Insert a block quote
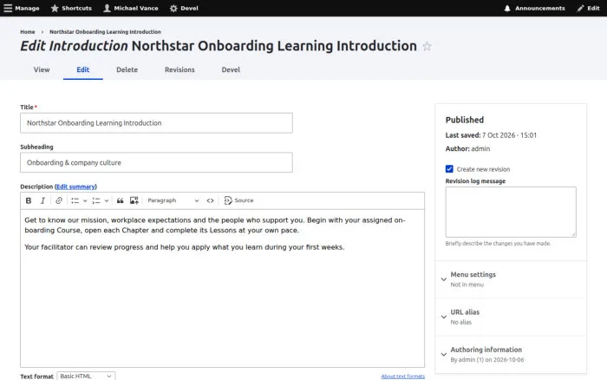This screenshot has height=380, width=607. click(120, 200)
